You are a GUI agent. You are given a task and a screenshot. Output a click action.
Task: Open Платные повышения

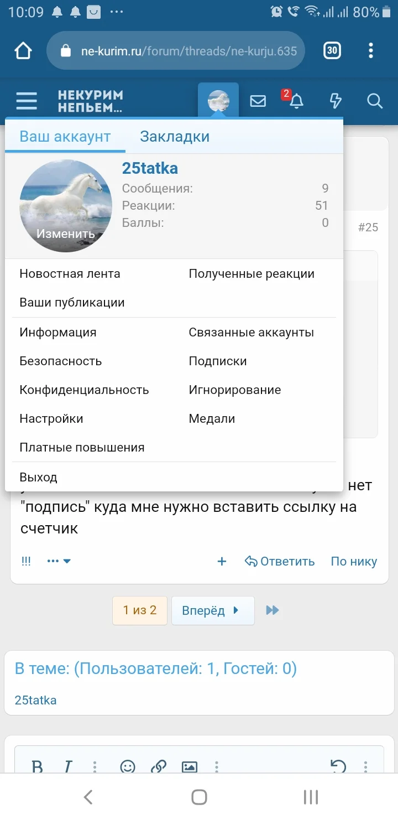(82, 447)
